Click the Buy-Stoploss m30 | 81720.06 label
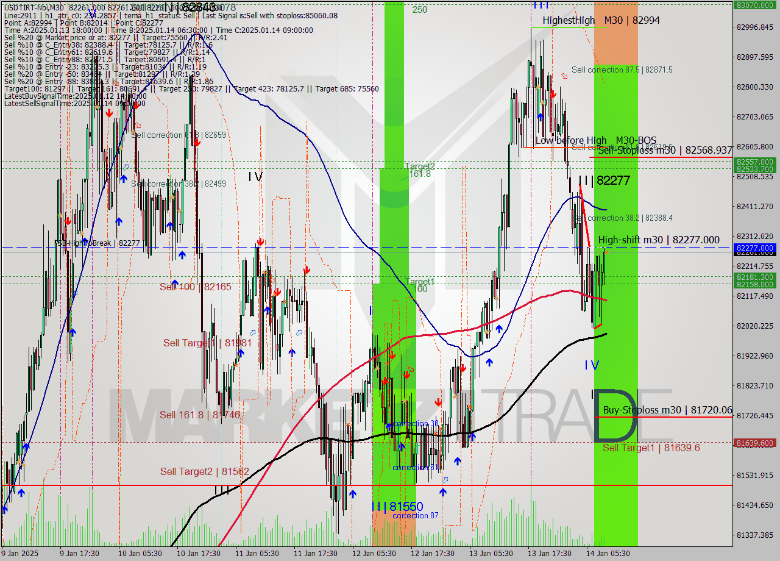 click(668, 410)
